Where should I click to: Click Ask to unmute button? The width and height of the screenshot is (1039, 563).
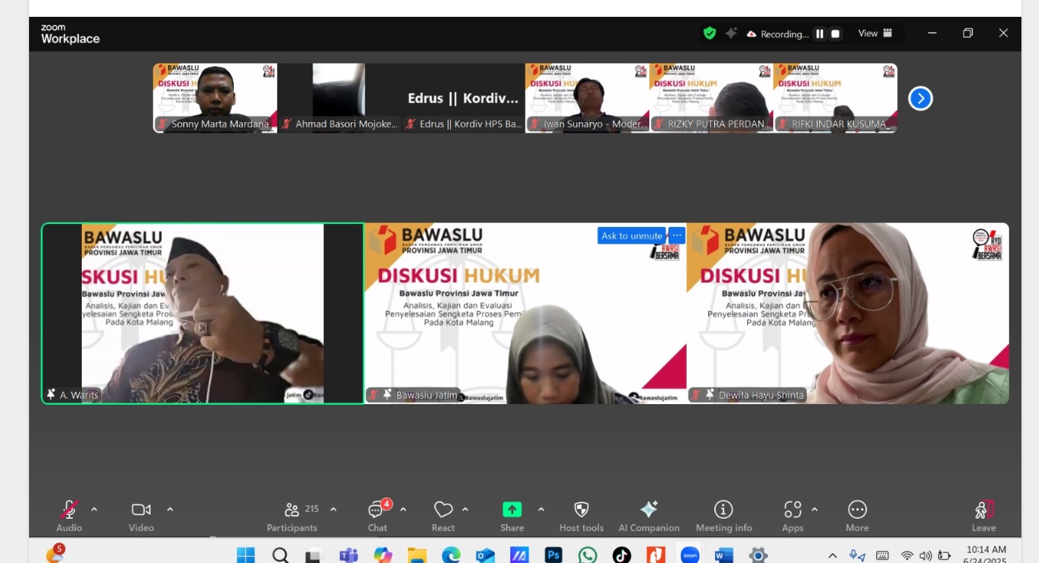(x=631, y=236)
